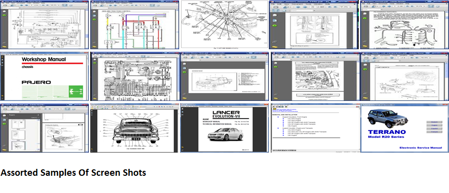Go to next page in top-right Adobe Reader
449x193 pixels.
[x=389, y=6]
